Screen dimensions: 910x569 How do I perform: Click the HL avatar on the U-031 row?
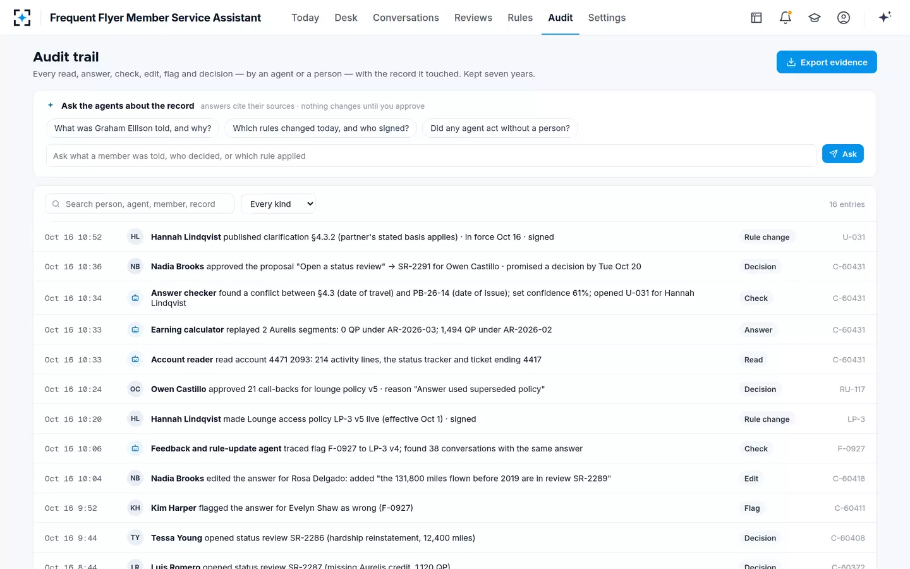pos(135,237)
